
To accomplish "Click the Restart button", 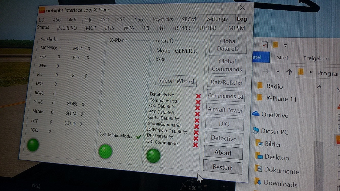I will pyautogui.click(x=223, y=167).
